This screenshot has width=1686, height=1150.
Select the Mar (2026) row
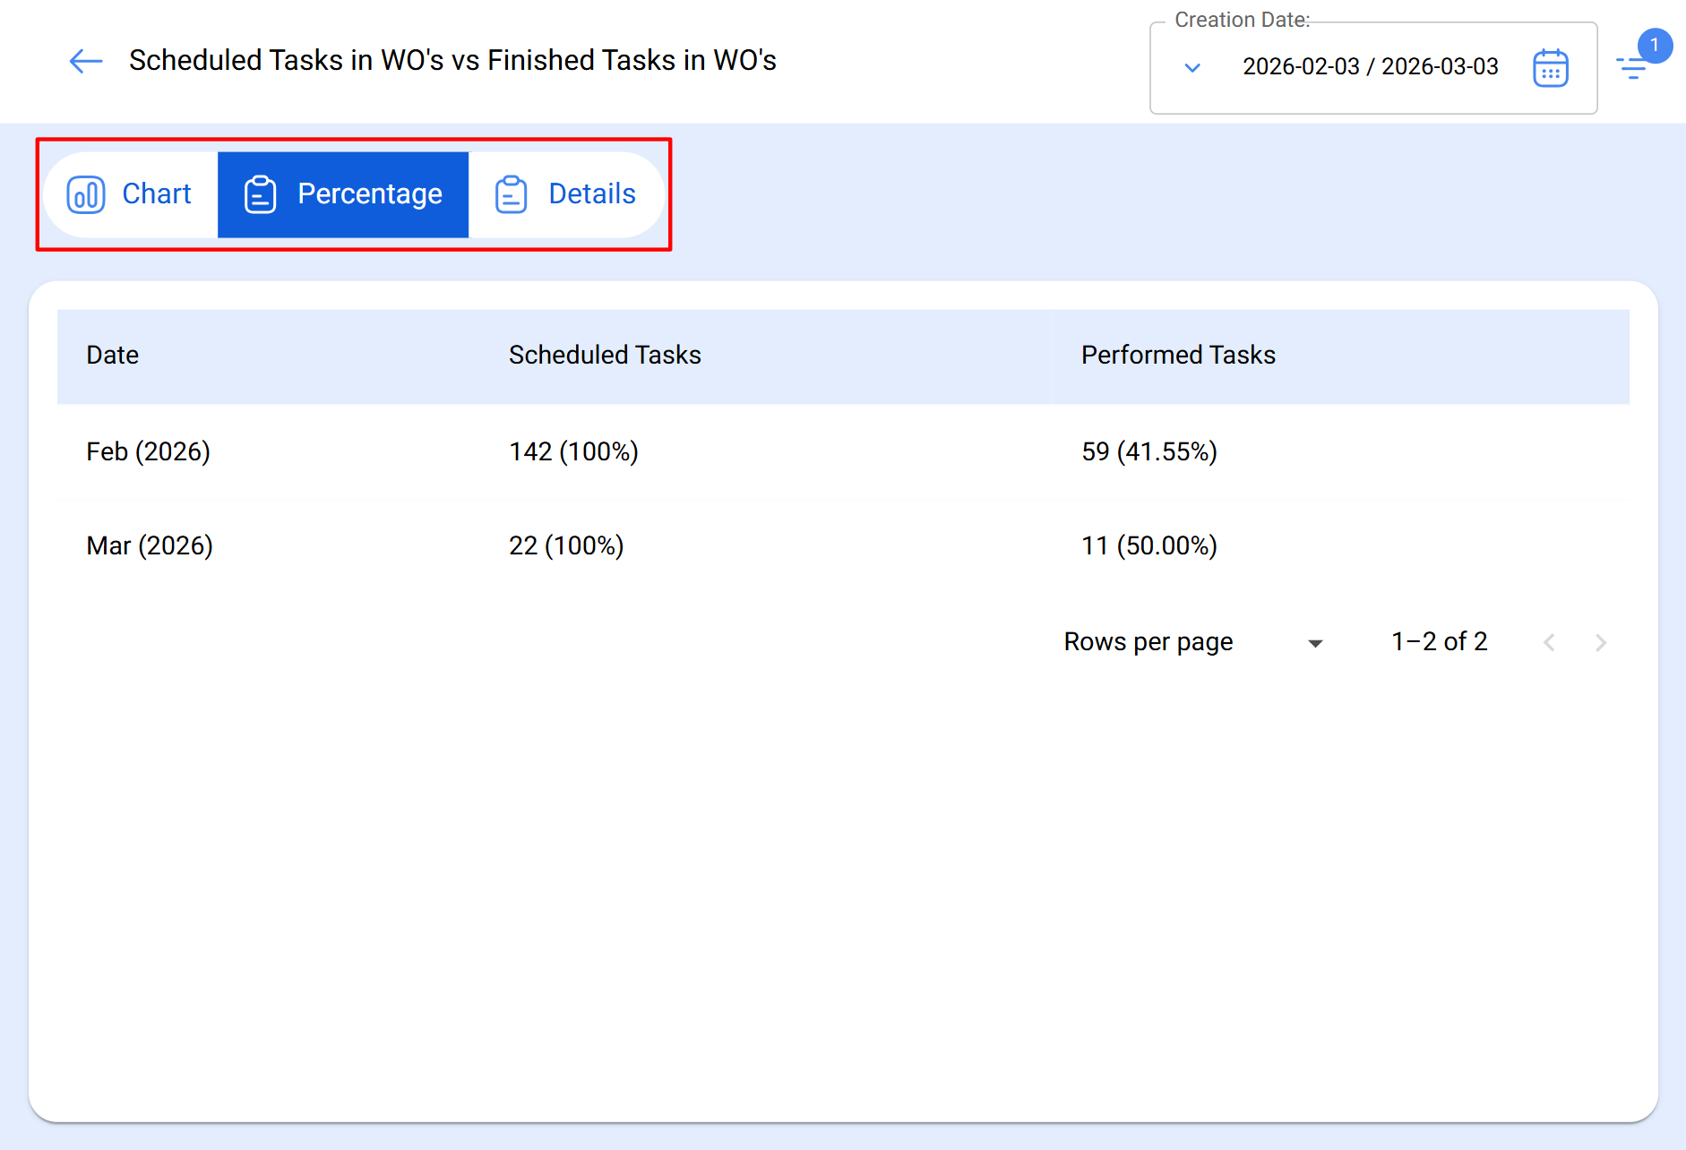[150, 546]
